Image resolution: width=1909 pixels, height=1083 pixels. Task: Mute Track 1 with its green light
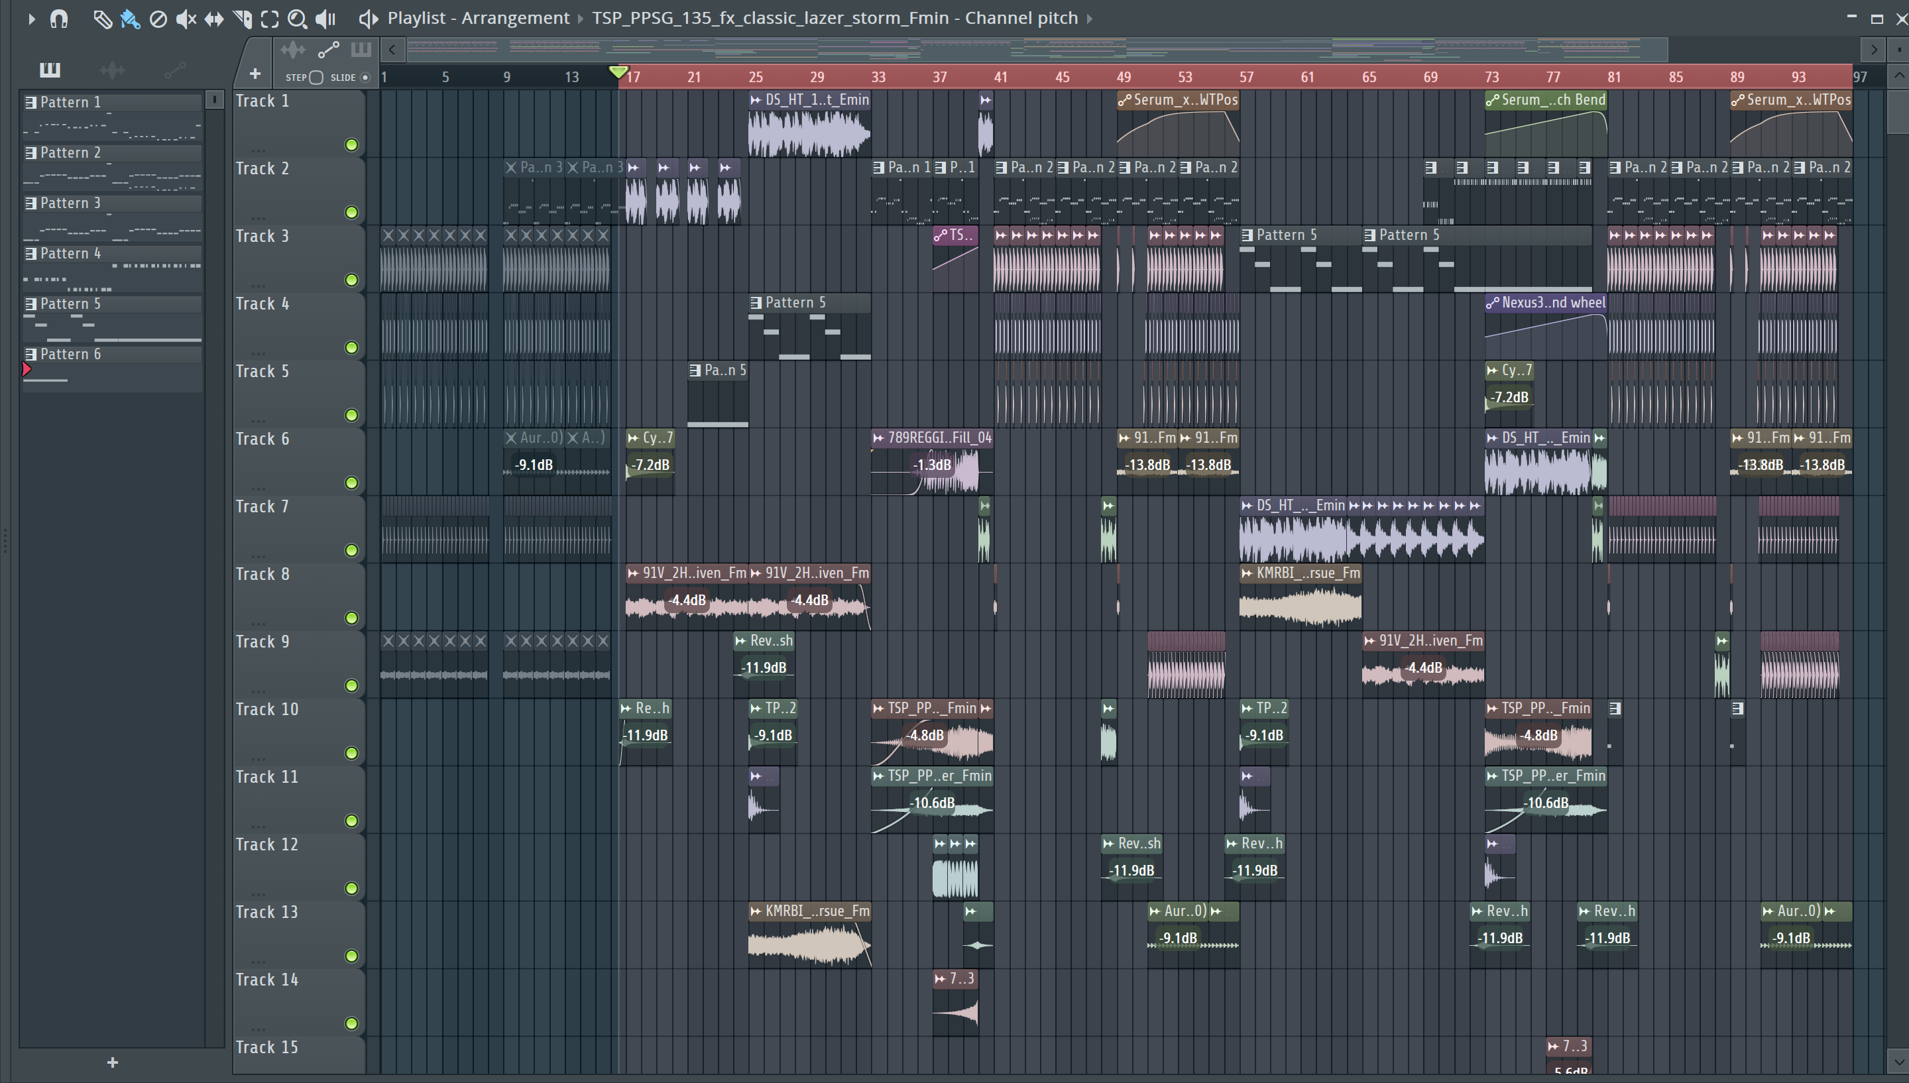click(x=352, y=145)
